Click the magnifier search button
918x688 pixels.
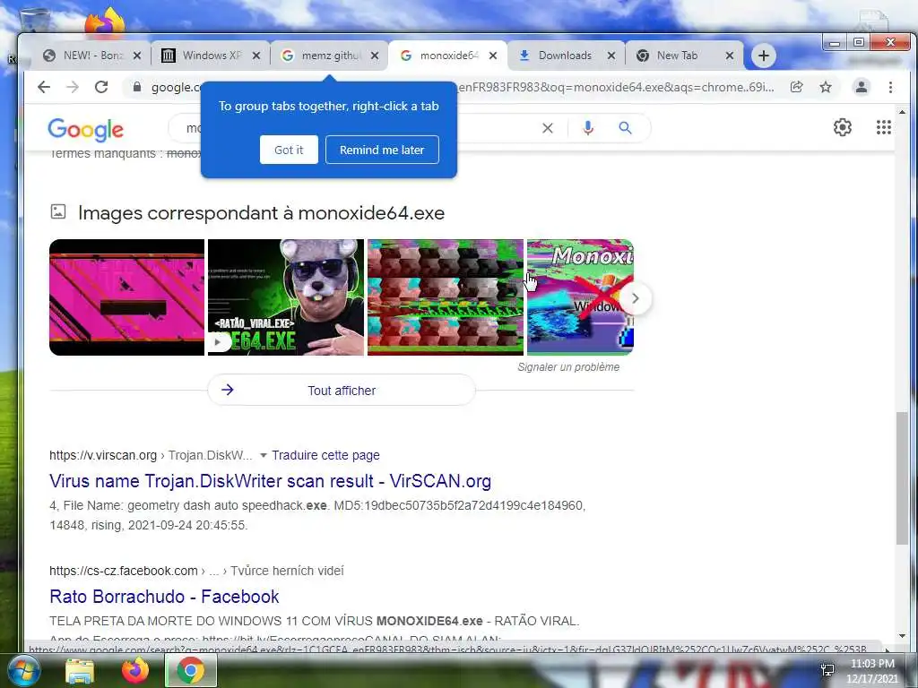point(625,127)
